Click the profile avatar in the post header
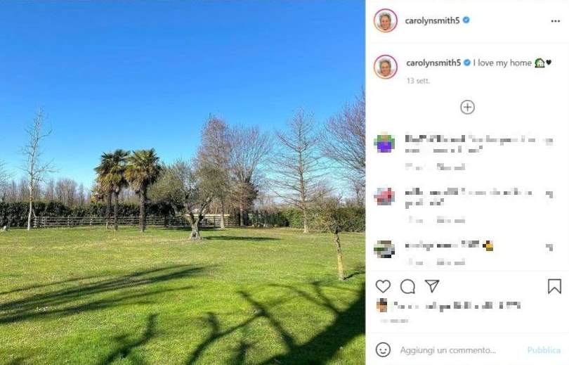The height and width of the screenshot is (365, 569). coord(386,20)
